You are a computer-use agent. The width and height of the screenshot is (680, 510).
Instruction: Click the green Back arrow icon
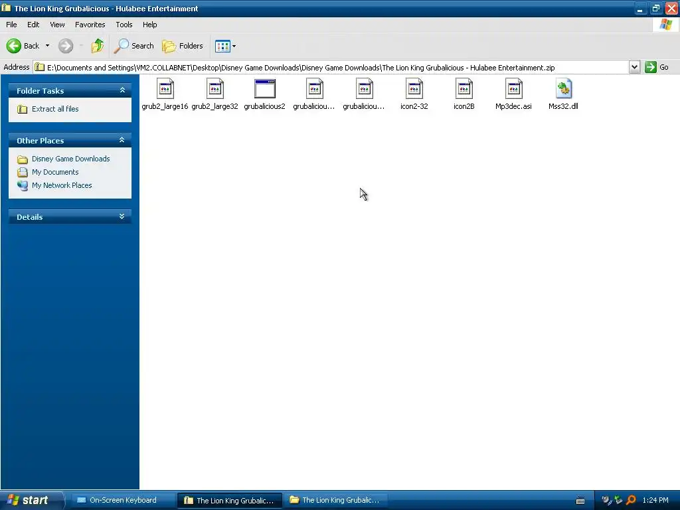(x=14, y=46)
